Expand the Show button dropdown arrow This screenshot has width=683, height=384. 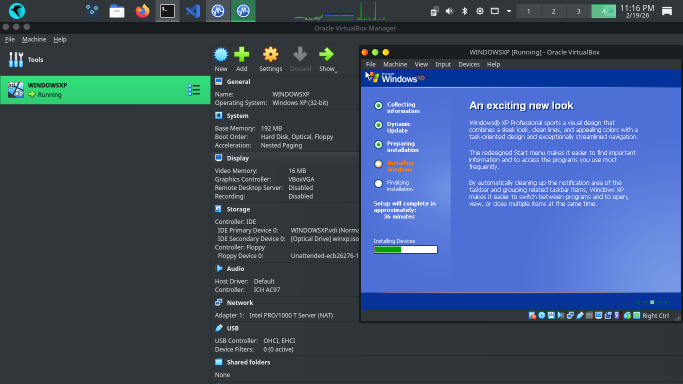336,72
